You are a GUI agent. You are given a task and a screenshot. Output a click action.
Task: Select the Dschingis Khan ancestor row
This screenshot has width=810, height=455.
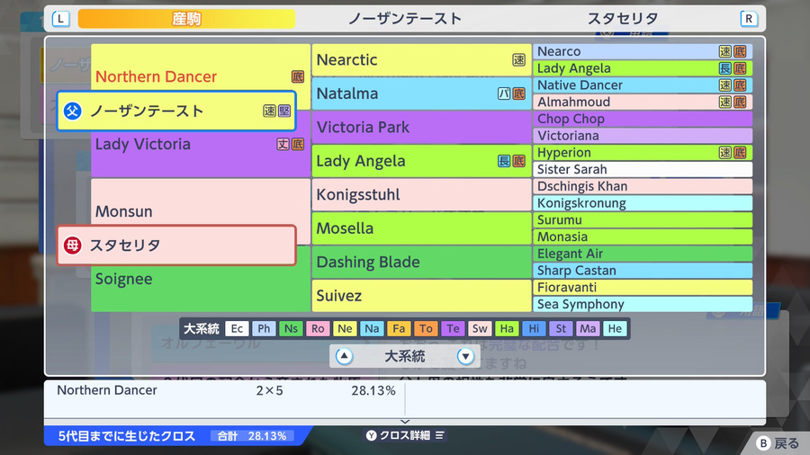[643, 186]
